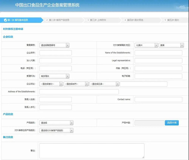Screen dimensions: 189x160
Task: Expand the city selector 请选择城市
Action: pos(76,84)
